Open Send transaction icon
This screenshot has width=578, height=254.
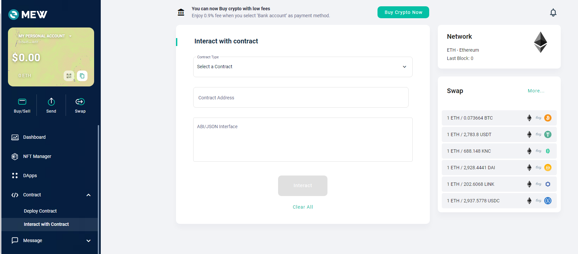pyautogui.click(x=51, y=105)
